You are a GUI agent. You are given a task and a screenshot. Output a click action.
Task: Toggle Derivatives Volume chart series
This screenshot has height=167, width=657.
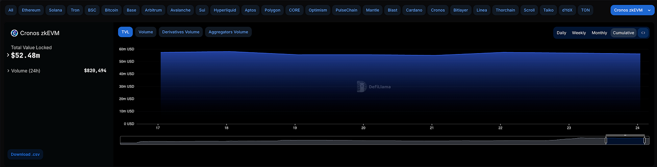[180, 32]
